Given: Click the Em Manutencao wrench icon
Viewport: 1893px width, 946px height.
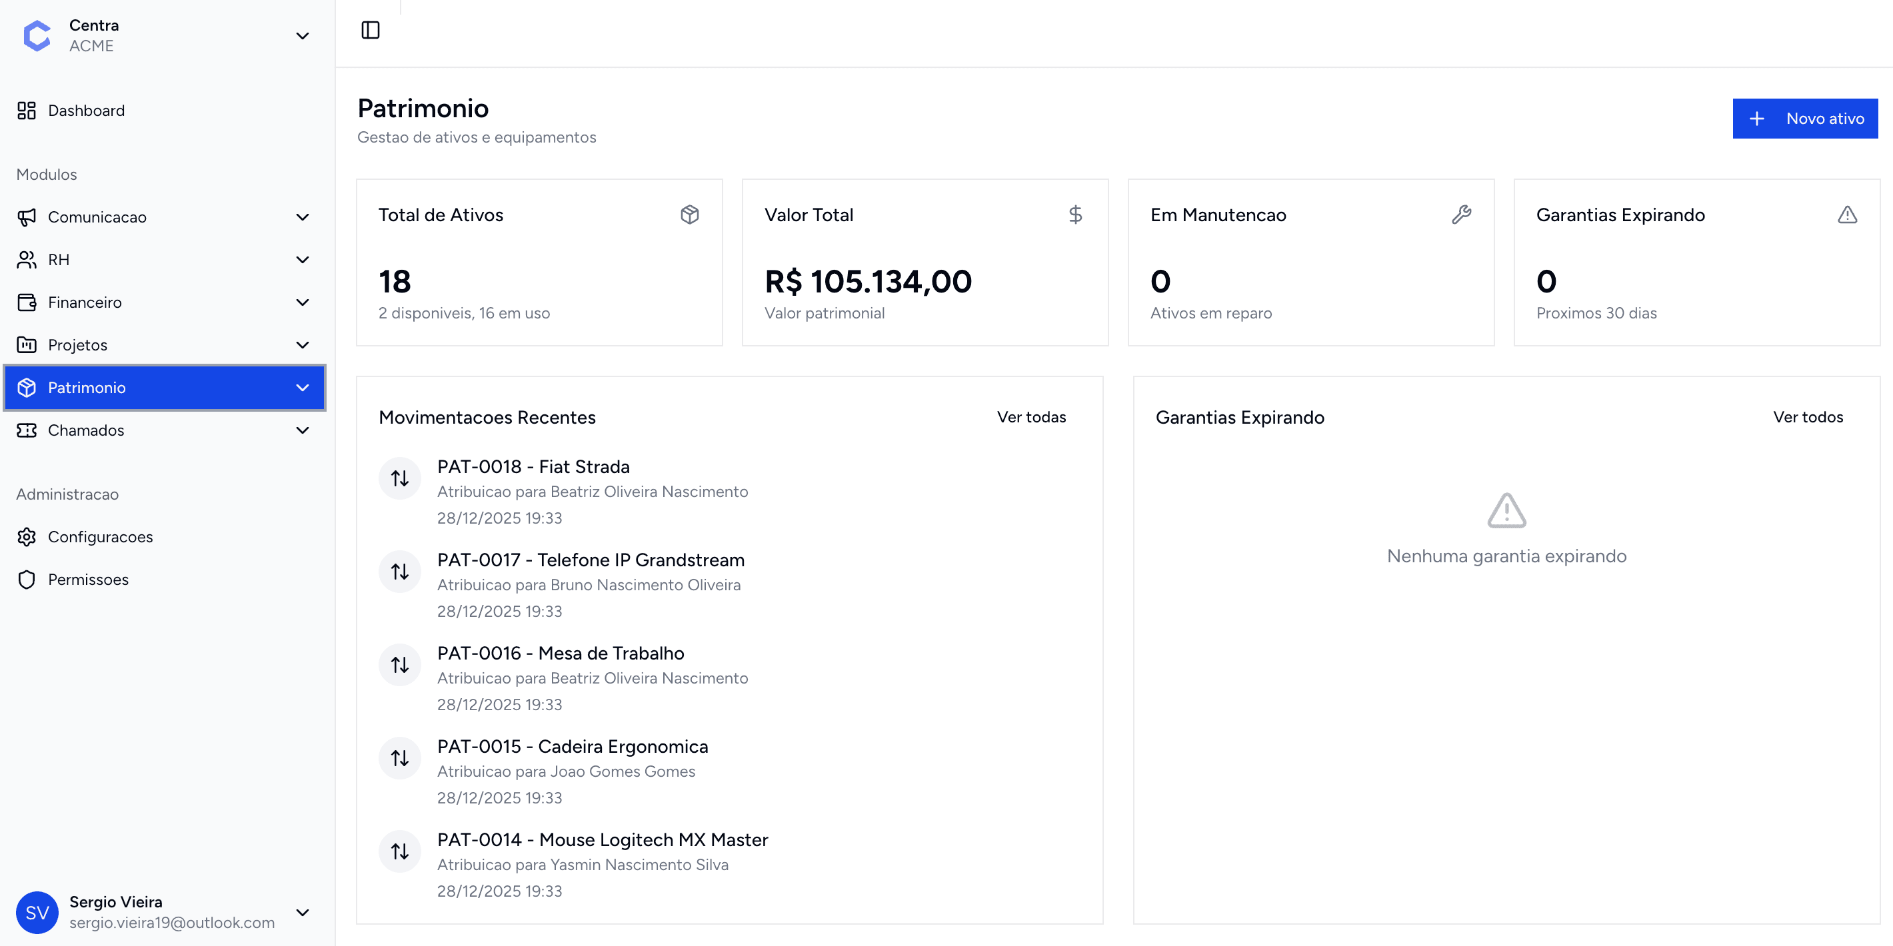Looking at the screenshot, I should coord(1461,215).
